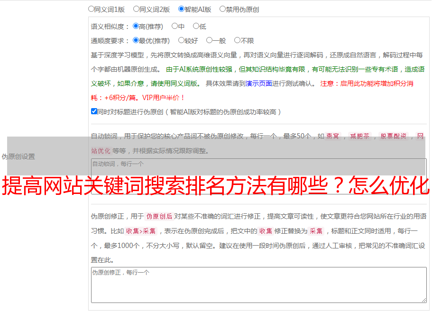Set 通顺度要求 to 一般
Image resolution: width=432 pixels, height=312 pixels.
coord(209,40)
